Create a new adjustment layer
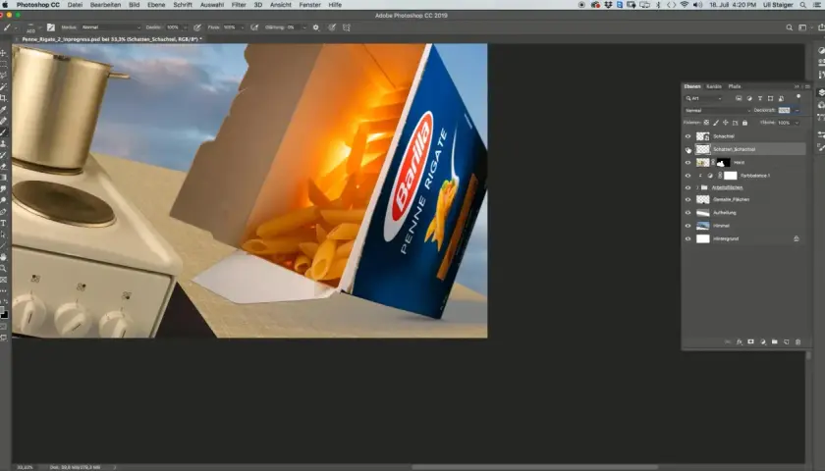 pyautogui.click(x=763, y=341)
